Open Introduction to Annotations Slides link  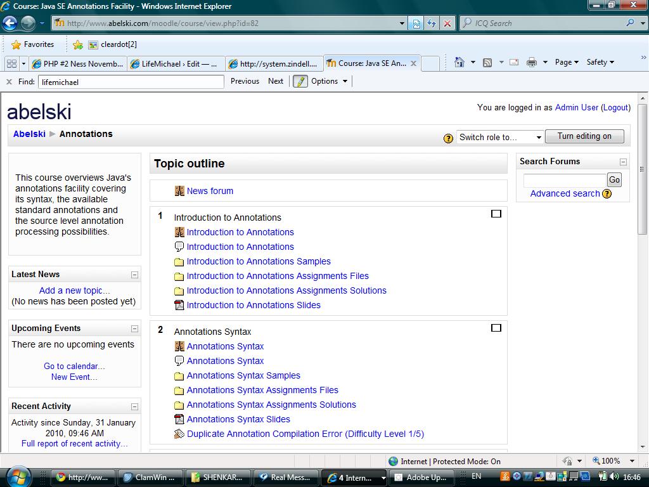pos(254,305)
